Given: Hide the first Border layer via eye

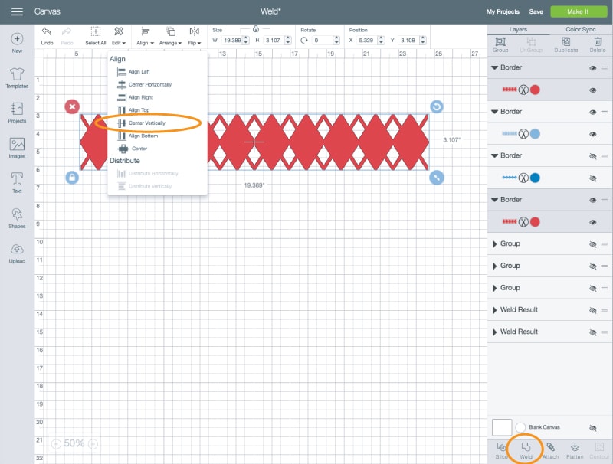Looking at the screenshot, I should 592,67.
